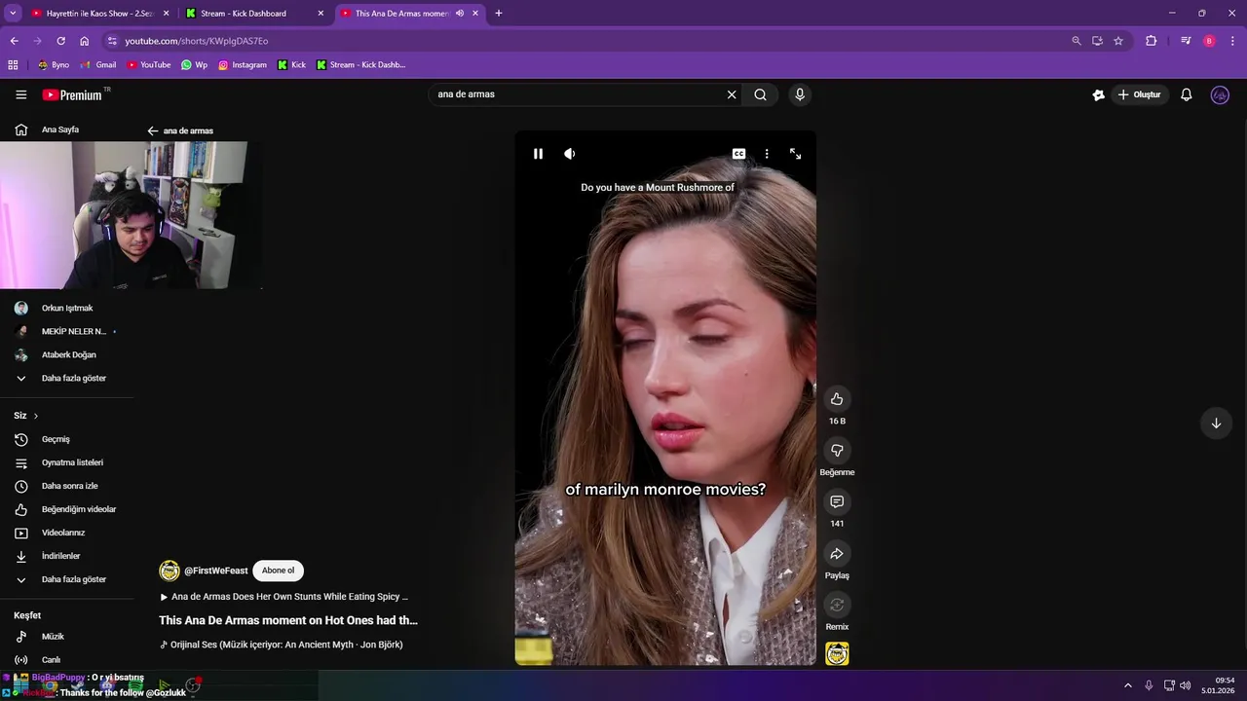The height and width of the screenshot is (701, 1247).
Task: Open the taskbar volume control
Action: point(1185,685)
